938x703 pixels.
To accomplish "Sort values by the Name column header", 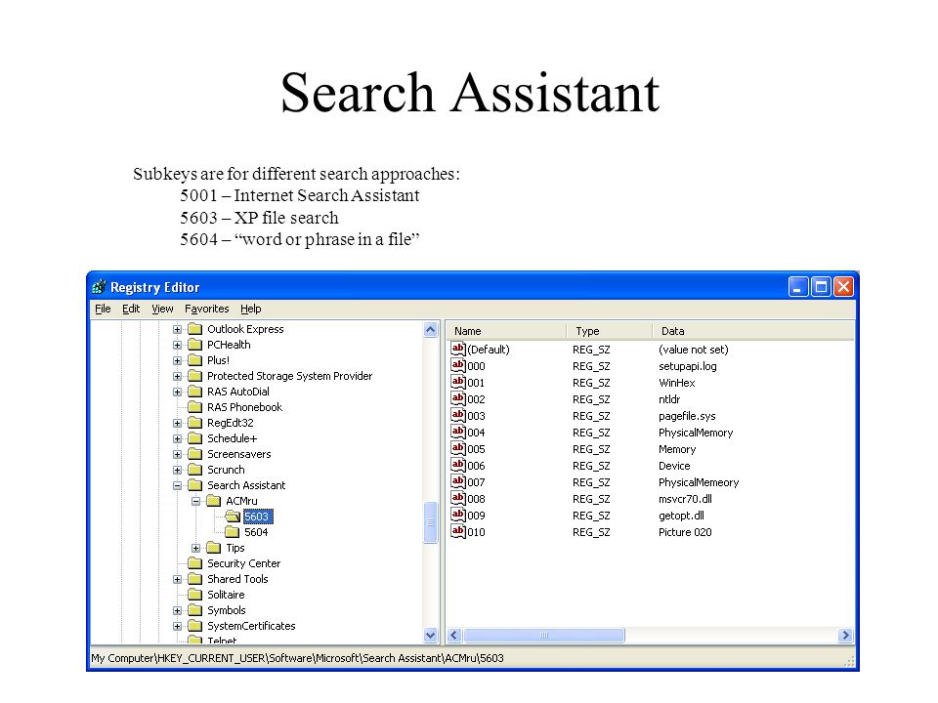I will (506, 331).
